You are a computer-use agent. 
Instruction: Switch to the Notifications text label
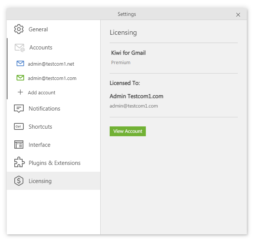44,109
